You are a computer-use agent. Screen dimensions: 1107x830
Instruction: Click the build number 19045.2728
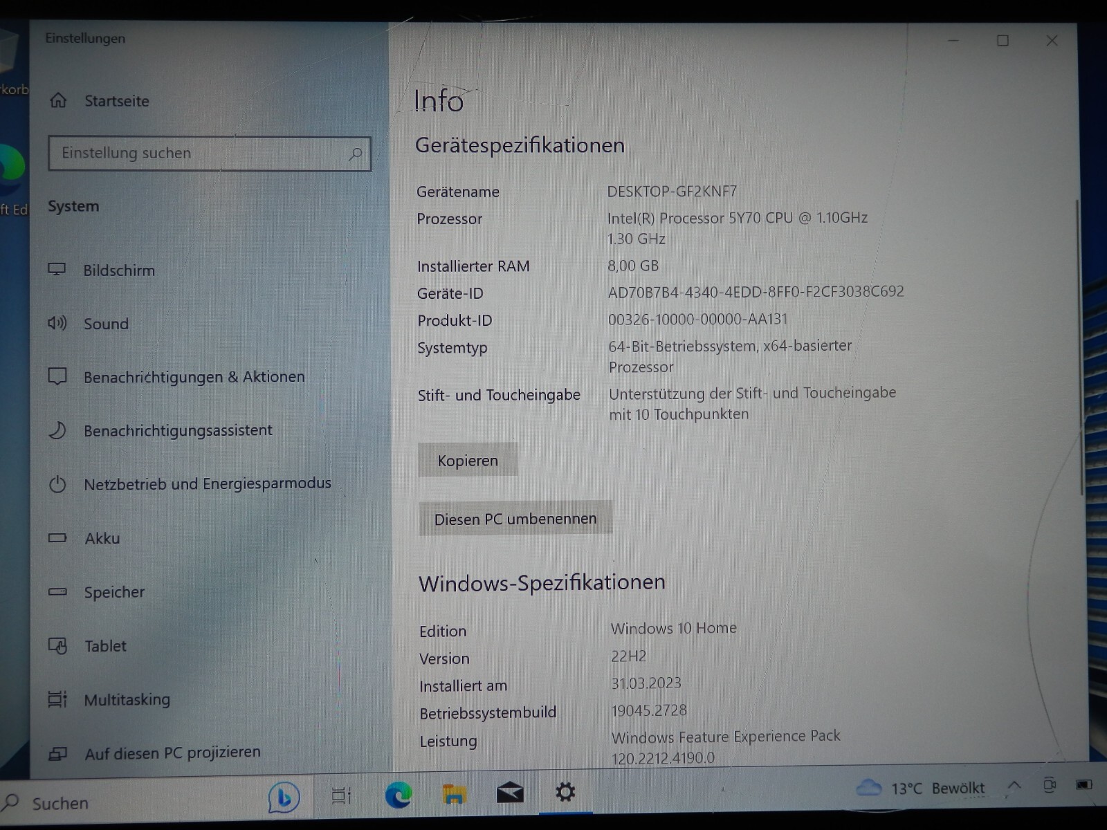click(x=649, y=710)
